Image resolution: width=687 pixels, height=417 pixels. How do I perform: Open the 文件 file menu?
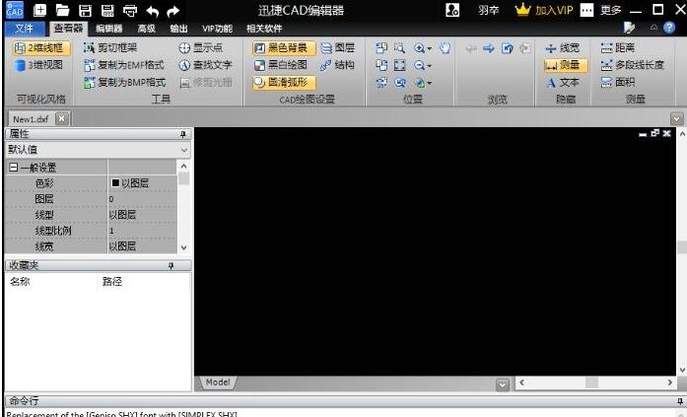click(x=25, y=29)
